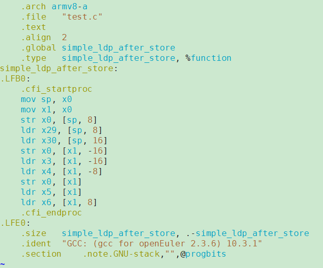Screen dimensions: 323x268
Task: Click the .arch armv8-a directive line
Action: (54, 7)
